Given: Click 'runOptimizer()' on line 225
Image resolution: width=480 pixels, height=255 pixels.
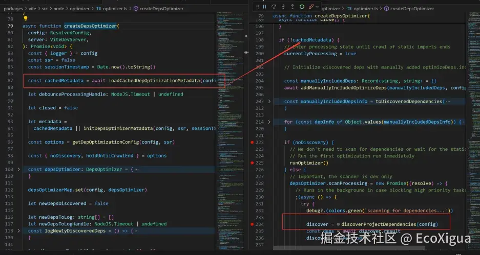Looking at the screenshot, I should click(309, 163).
